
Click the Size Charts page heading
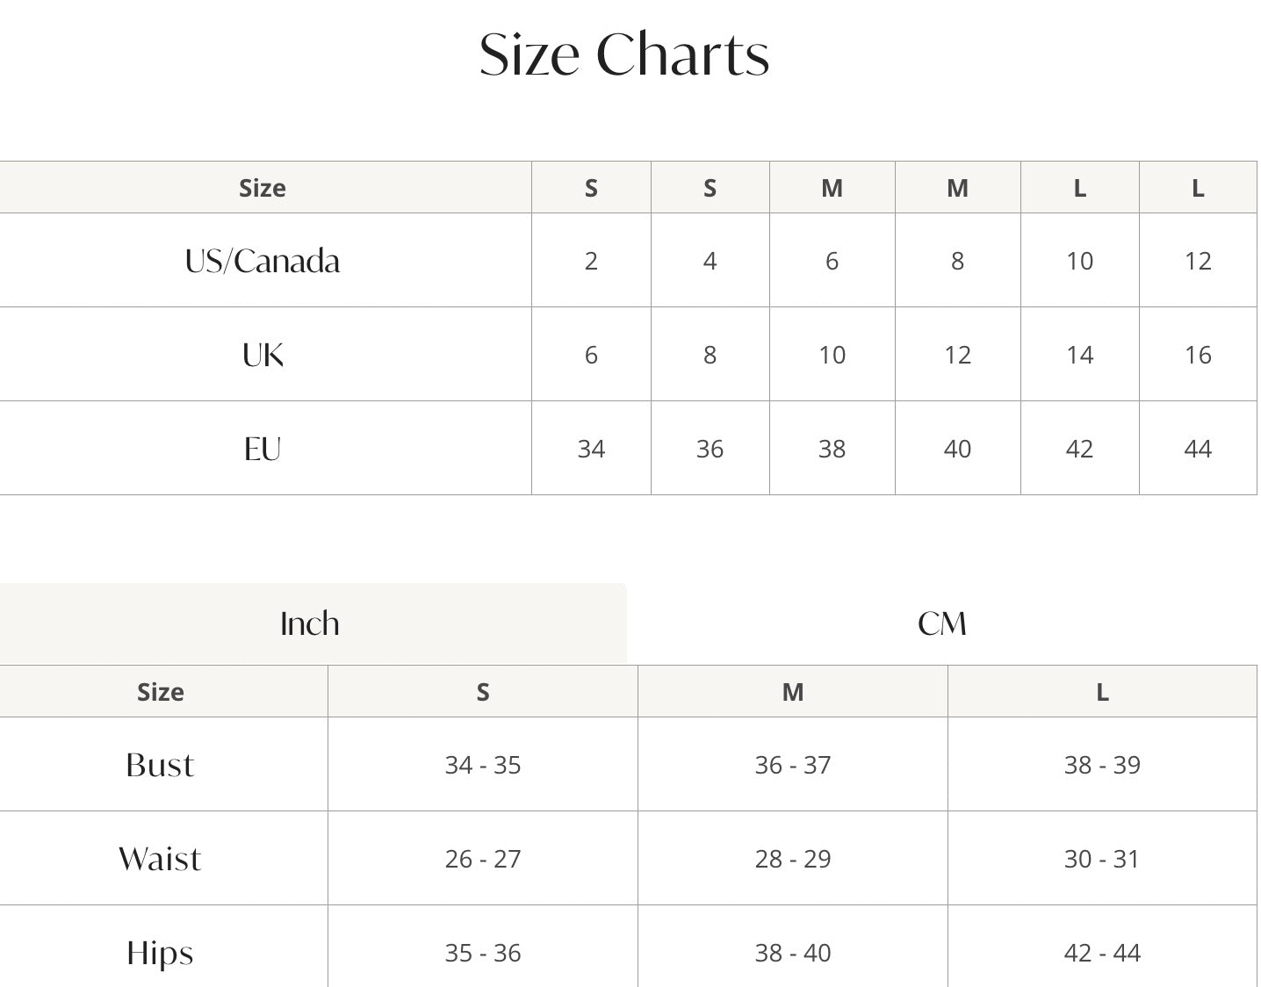point(624,54)
